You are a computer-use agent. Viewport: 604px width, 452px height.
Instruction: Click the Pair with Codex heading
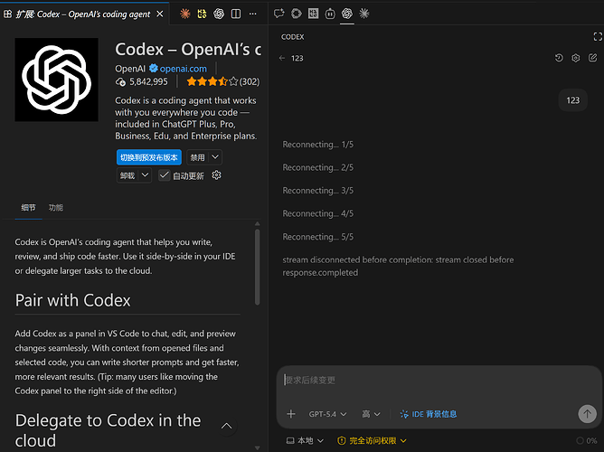point(73,300)
